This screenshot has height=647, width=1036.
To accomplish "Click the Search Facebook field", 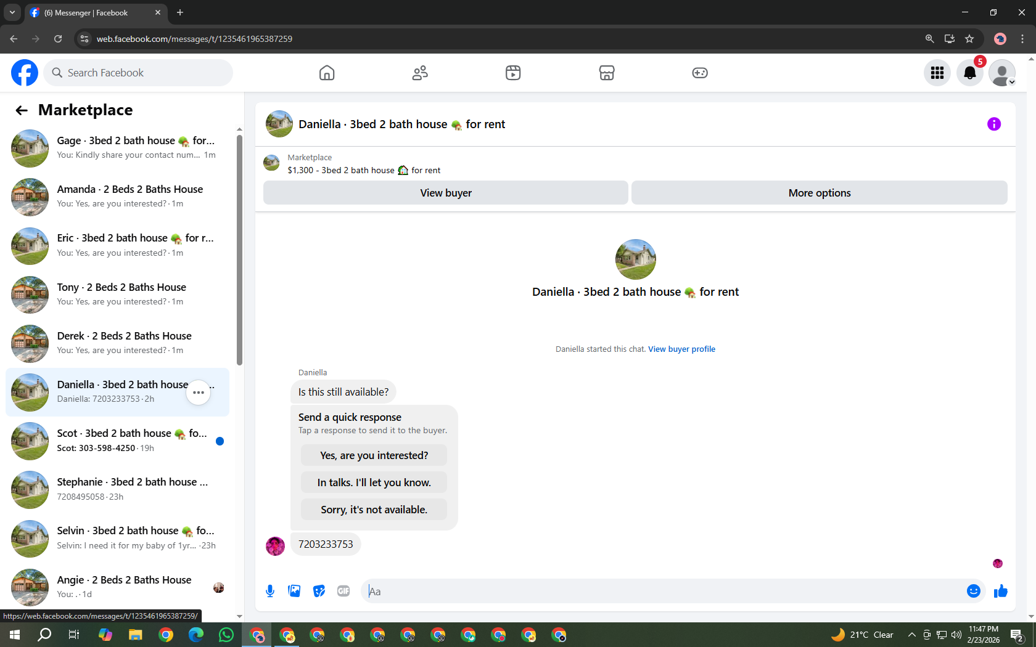I will (x=138, y=73).
